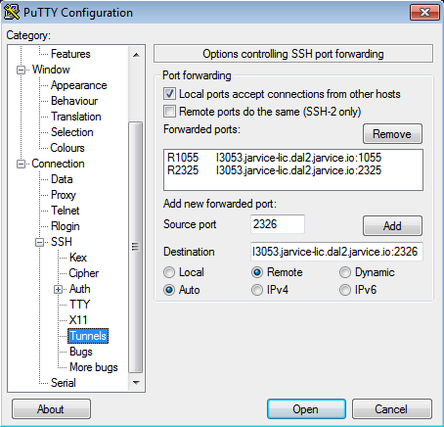444x427 pixels.
Task: Open the Translation category
Action: (76, 117)
